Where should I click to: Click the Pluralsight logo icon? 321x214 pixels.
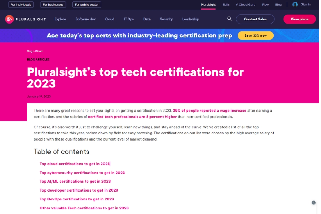[x=9, y=19]
